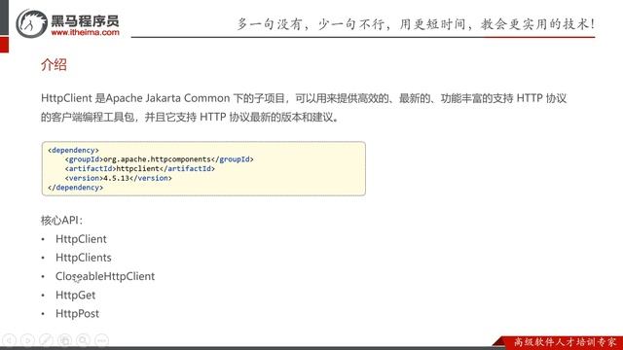
Task: Activate the zoom magnifier slideshow control
Action: click(x=83, y=340)
